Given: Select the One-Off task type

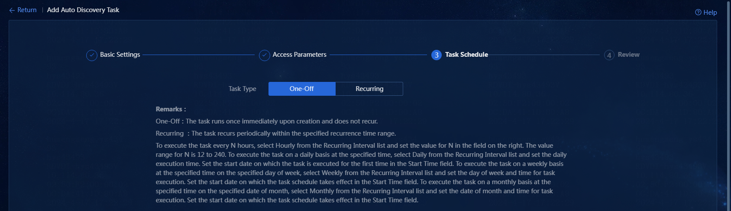Looking at the screenshot, I should 302,89.
